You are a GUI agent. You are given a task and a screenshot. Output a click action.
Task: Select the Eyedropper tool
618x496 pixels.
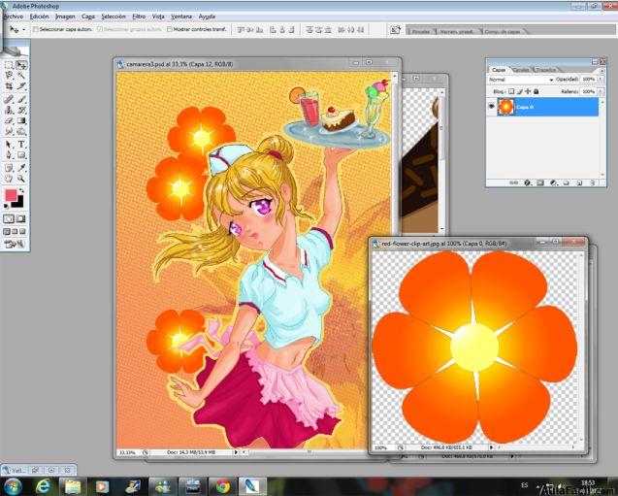[x=21, y=168]
